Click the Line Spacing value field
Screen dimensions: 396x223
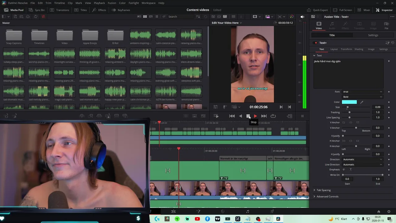coord(378,118)
